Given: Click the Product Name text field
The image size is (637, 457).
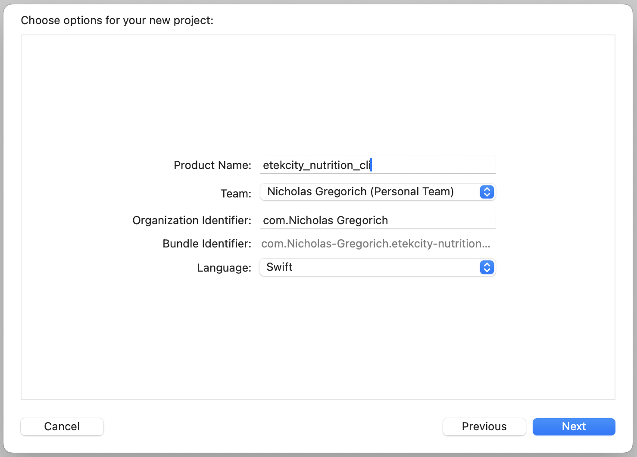Looking at the screenshot, I should (x=378, y=165).
